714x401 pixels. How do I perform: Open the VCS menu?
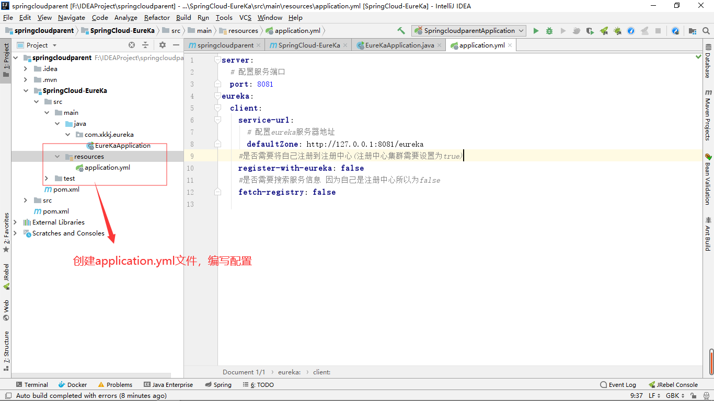(245, 17)
